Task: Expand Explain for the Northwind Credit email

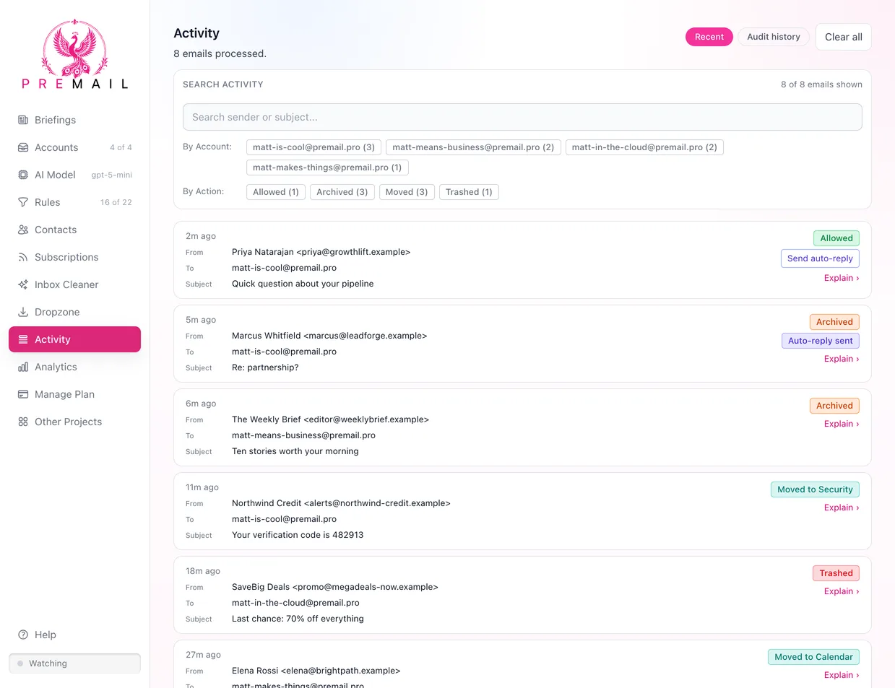Action: [x=842, y=508]
